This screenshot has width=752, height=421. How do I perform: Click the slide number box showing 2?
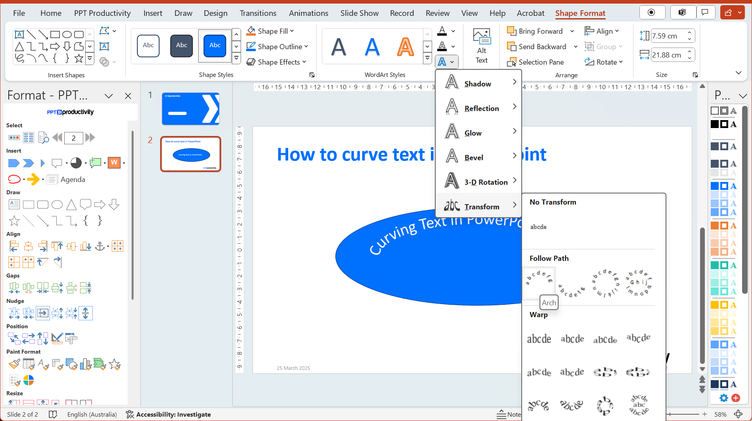(x=74, y=138)
